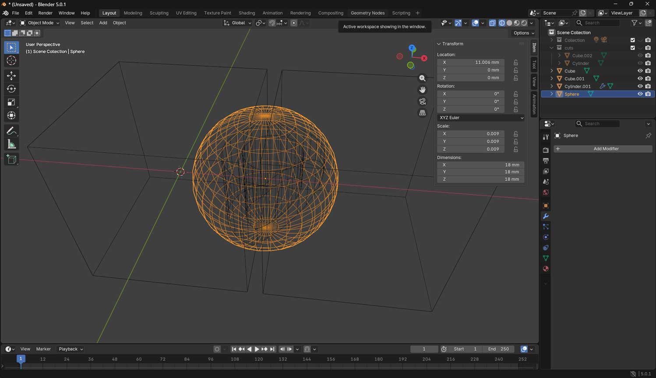This screenshot has height=378, width=656.
Task: Click the viewport zoom magnifier icon
Action: click(422, 78)
